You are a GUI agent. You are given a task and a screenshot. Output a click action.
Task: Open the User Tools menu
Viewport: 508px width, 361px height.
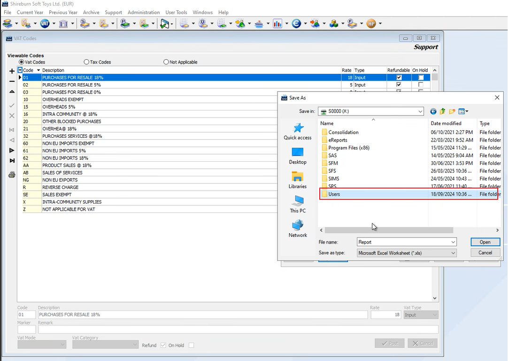(x=176, y=12)
